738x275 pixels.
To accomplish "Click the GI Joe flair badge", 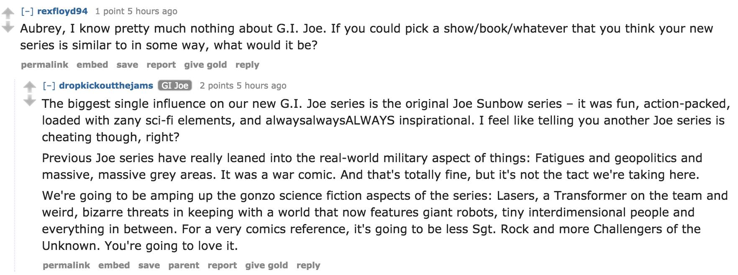I will [x=174, y=86].
